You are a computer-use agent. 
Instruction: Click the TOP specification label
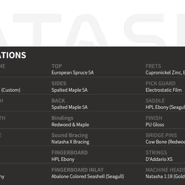pyautogui.click(x=56, y=66)
